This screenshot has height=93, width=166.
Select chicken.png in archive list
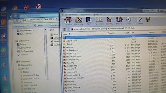[71, 66]
